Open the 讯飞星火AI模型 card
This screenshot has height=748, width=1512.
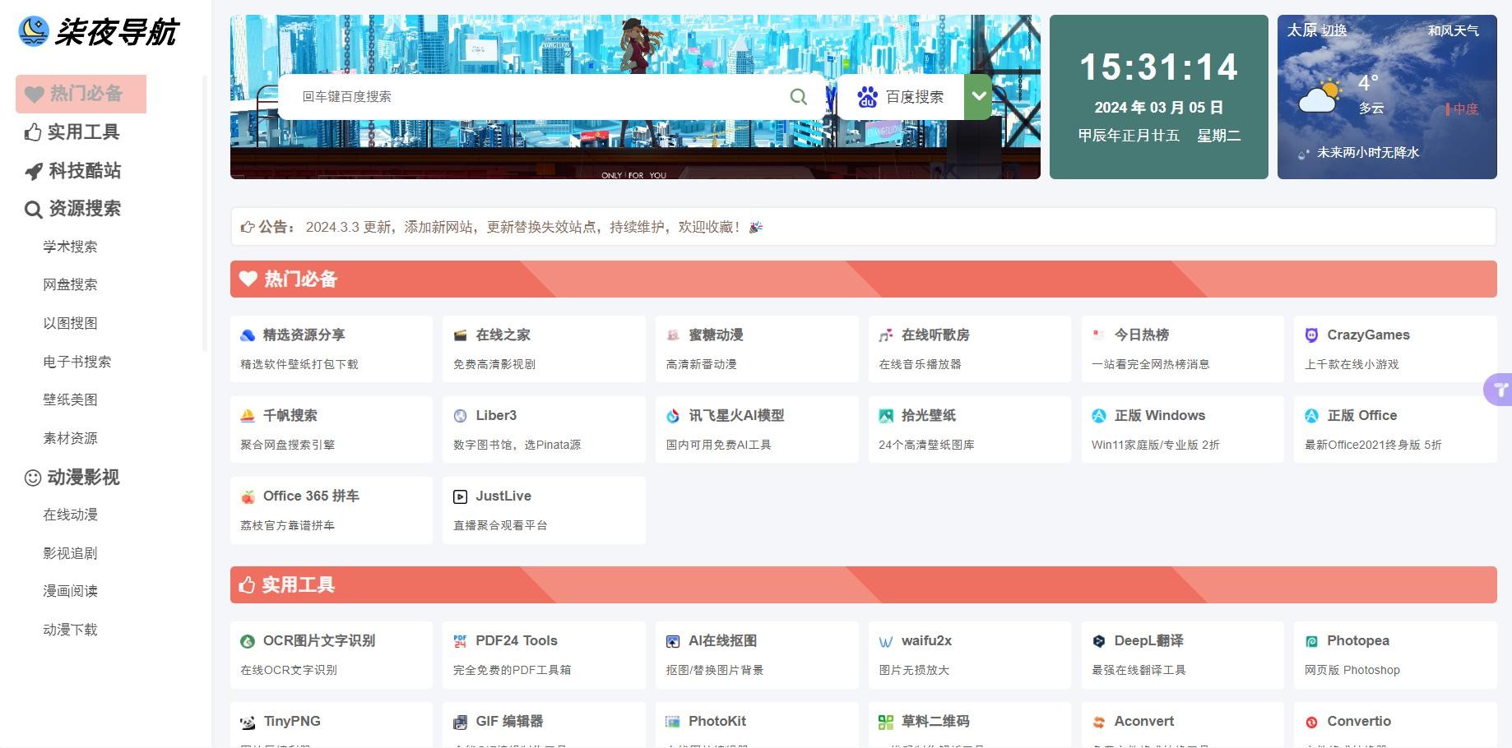[x=756, y=429]
